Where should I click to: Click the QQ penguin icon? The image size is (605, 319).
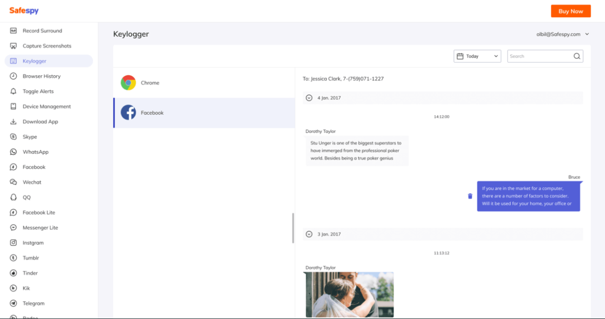pos(13,197)
